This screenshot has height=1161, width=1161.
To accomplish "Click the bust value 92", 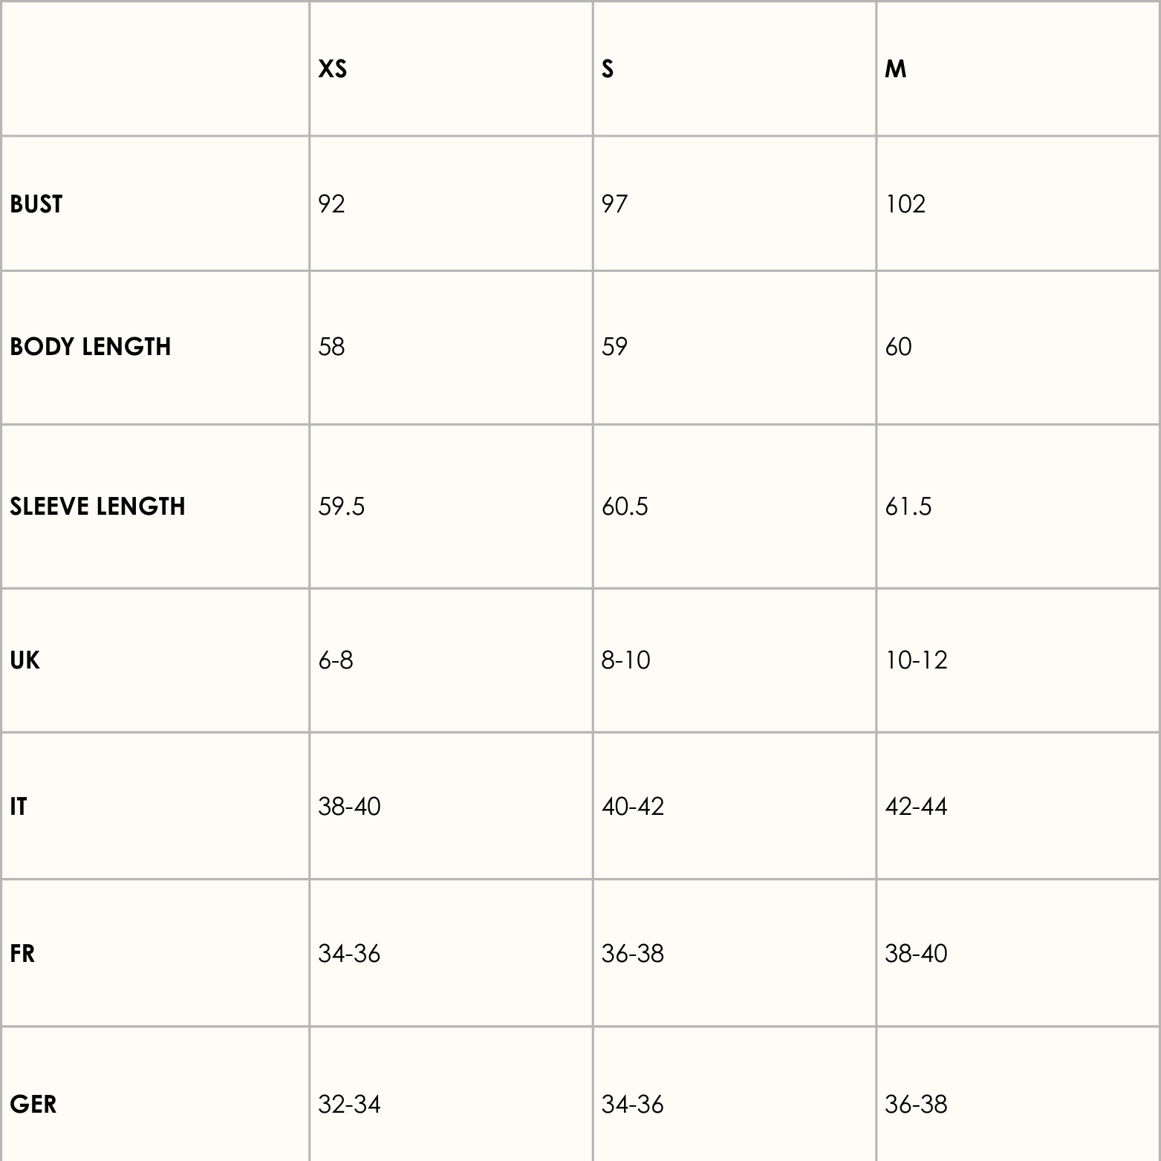I will coord(331,204).
